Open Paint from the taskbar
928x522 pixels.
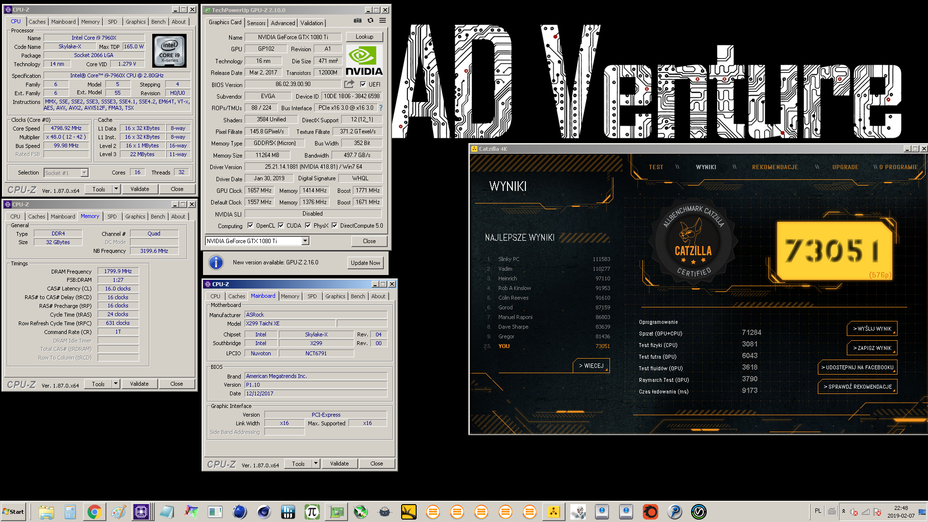(118, 512)
